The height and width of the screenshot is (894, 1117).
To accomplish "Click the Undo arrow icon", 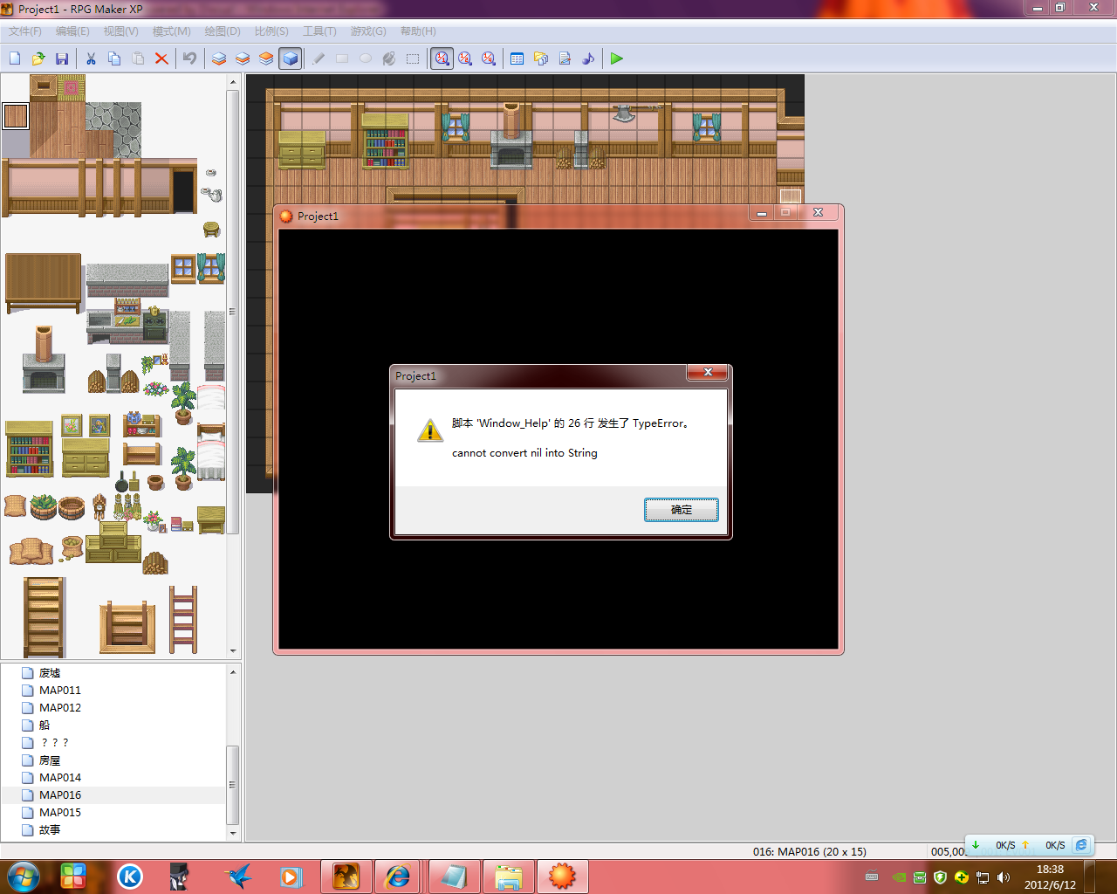I will tap(189, 58).
